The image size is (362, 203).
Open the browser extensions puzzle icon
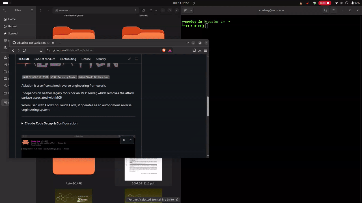click(x=194, y=50)
